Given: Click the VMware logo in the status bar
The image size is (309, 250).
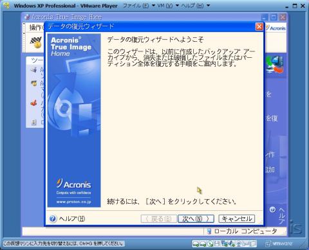Looking at the screenshot, I should tap(279, 244).
